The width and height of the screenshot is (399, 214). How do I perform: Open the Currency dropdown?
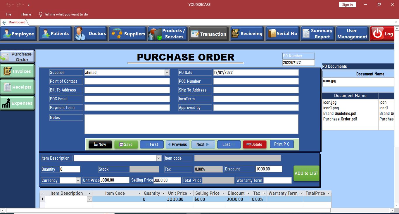(78, 180)
